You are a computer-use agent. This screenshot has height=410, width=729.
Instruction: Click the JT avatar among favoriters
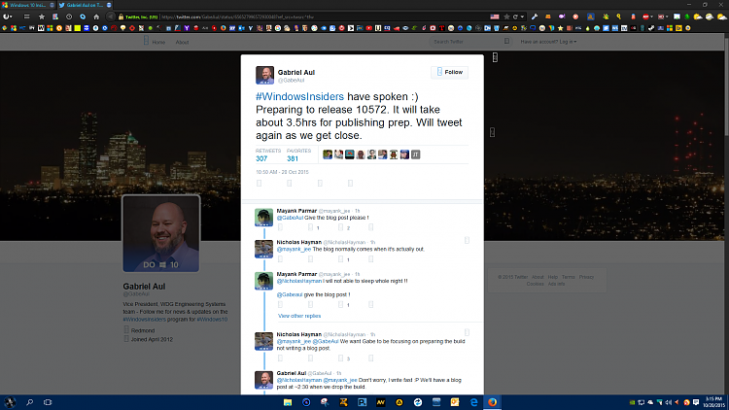click(x=416, y=154)
